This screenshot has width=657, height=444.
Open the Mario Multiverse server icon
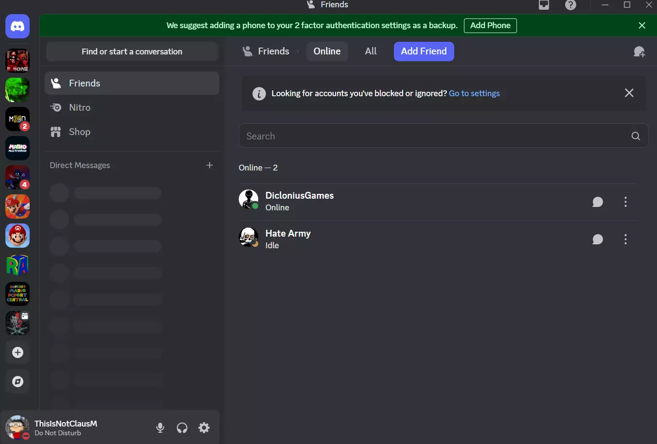pyautogui.click(x=18, y=148)
